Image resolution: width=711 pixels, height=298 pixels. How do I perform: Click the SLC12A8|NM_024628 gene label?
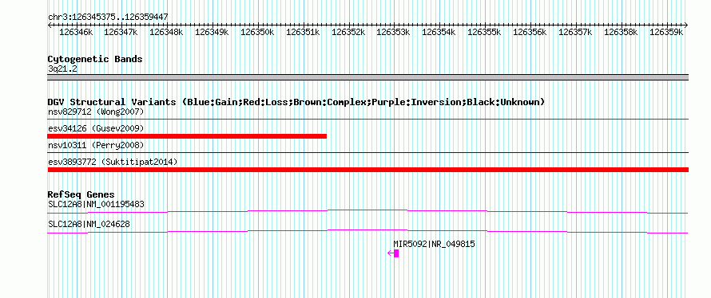click(x=89, y=224)
